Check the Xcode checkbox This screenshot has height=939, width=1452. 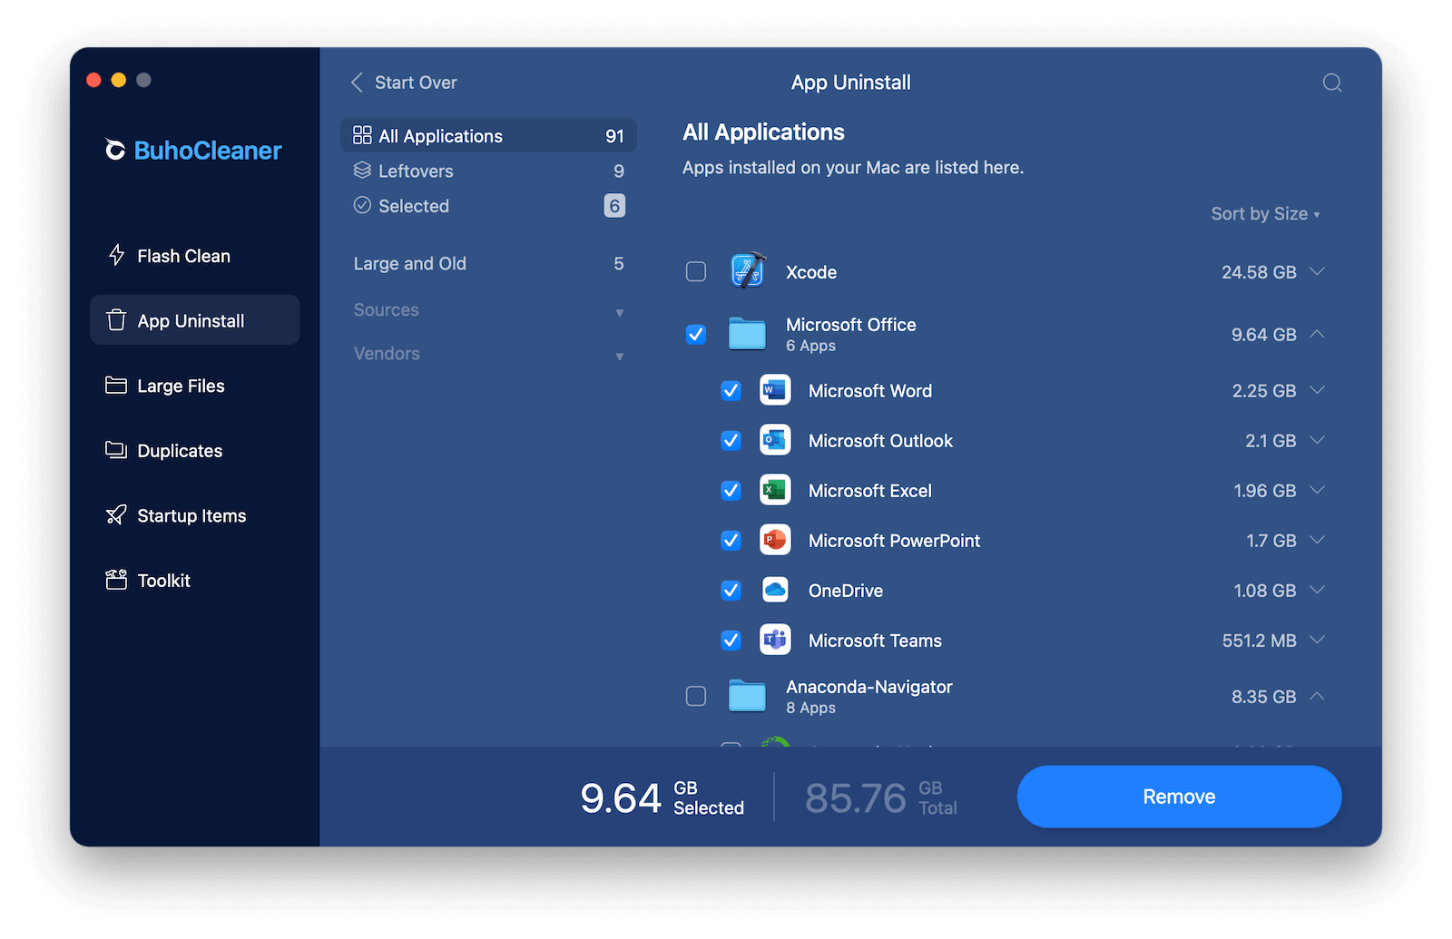696,272
